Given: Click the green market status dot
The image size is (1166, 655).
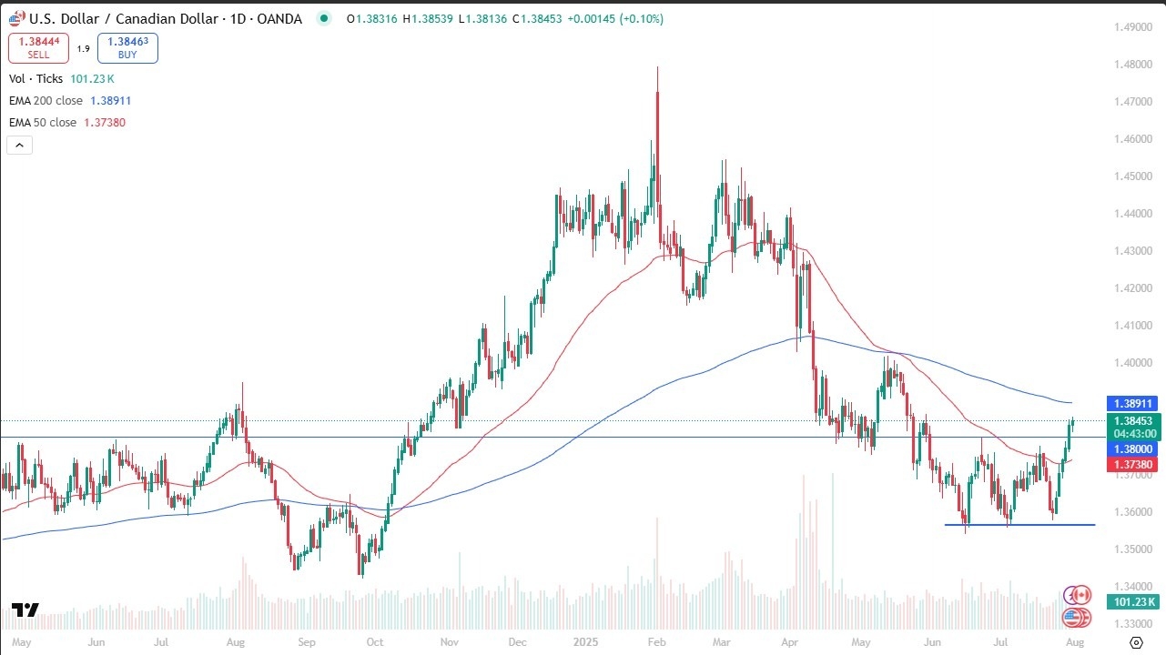Looking at the screenshot, I should tap(323, 18).
